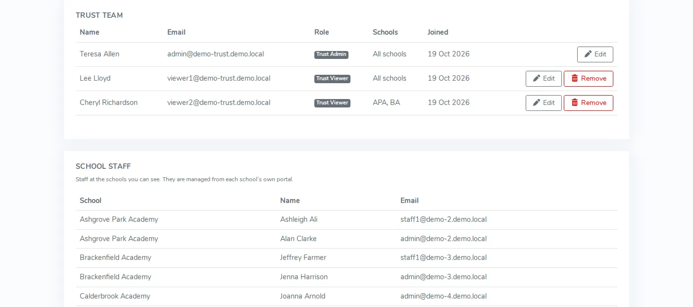Click the pencil icon in Cheryl Richardson's row

537,103
